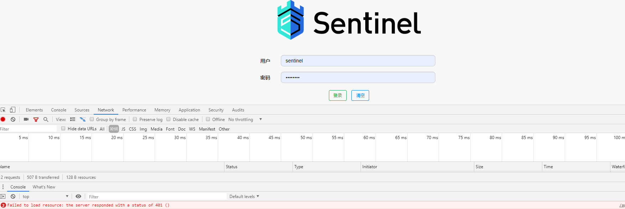This screenshot has width=625, height=209.
Task: Filter by Doc requests
Action: coord(182,129)
